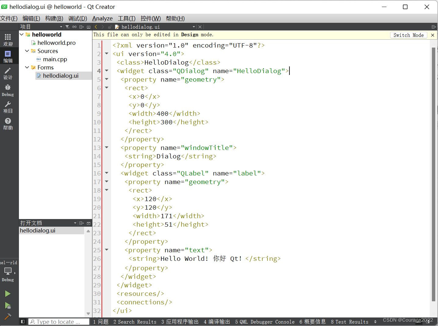The height and width of the screenshot is (326, 438).
Task: Open the 8 Test Results pane
Action: click(x=350, y=322)
